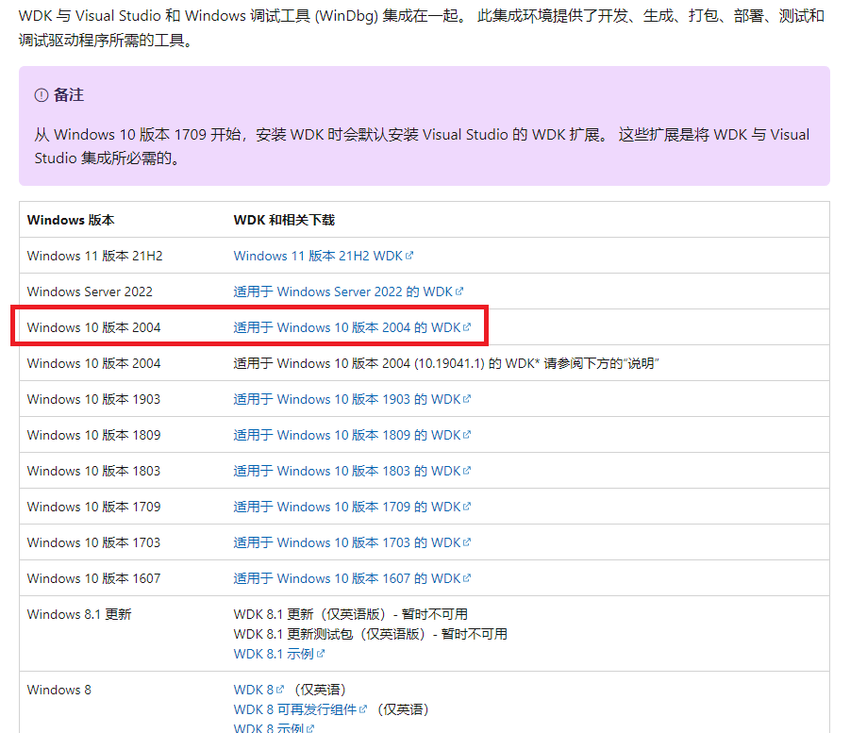Open the 适用于 Windows 10 版本 1709 的 WDK link

tap(344, 506)
